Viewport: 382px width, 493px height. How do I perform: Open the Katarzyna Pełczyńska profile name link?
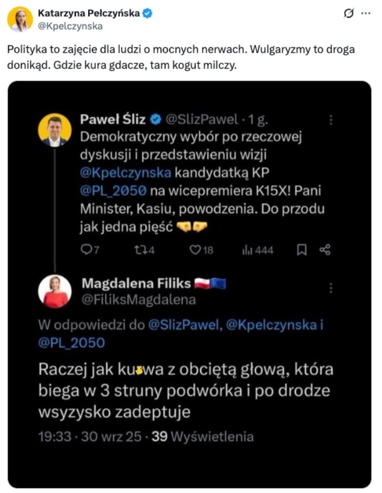coord(88,13)
